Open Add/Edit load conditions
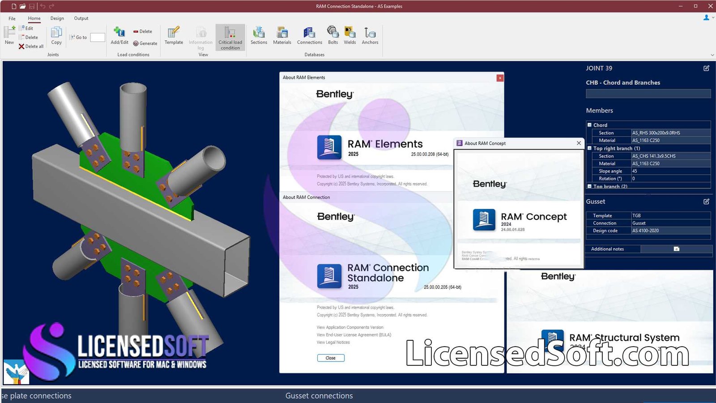Screen dimensions: 716x403 pyautogui.click(x=119, y=35)
